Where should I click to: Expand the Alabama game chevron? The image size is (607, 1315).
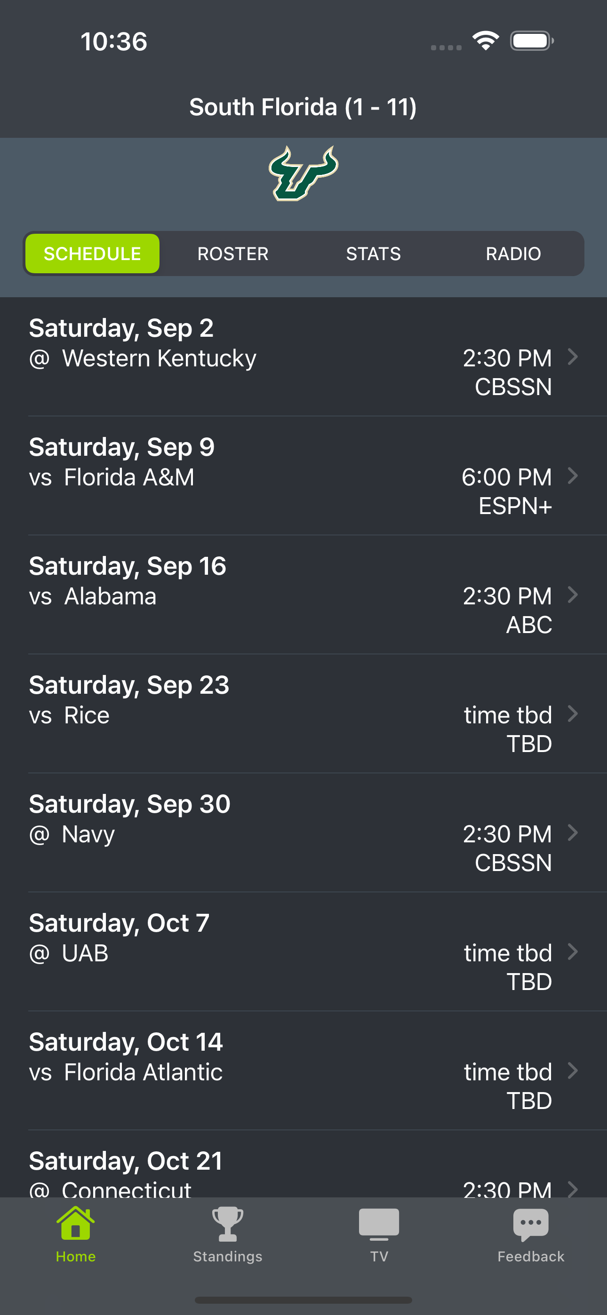click(573, 594)
